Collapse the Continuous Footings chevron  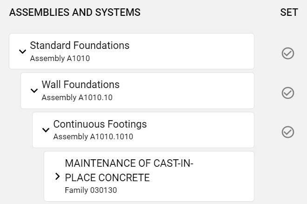click(46, 130)
